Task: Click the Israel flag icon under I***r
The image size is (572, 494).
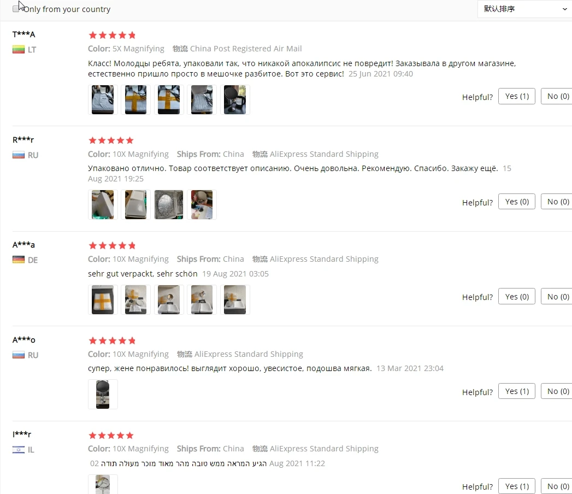Action: pos(18,450)
